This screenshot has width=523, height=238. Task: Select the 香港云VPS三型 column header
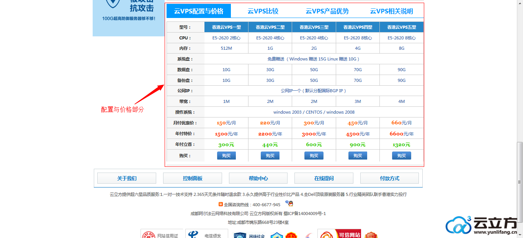[314, 27]
